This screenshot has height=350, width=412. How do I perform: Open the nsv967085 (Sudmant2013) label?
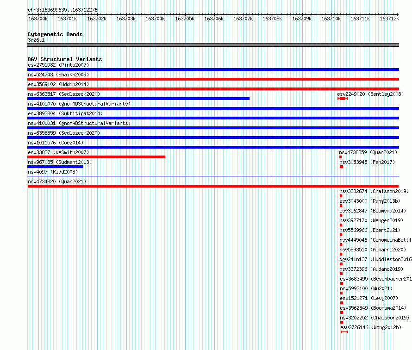click(x=60, y=162)
